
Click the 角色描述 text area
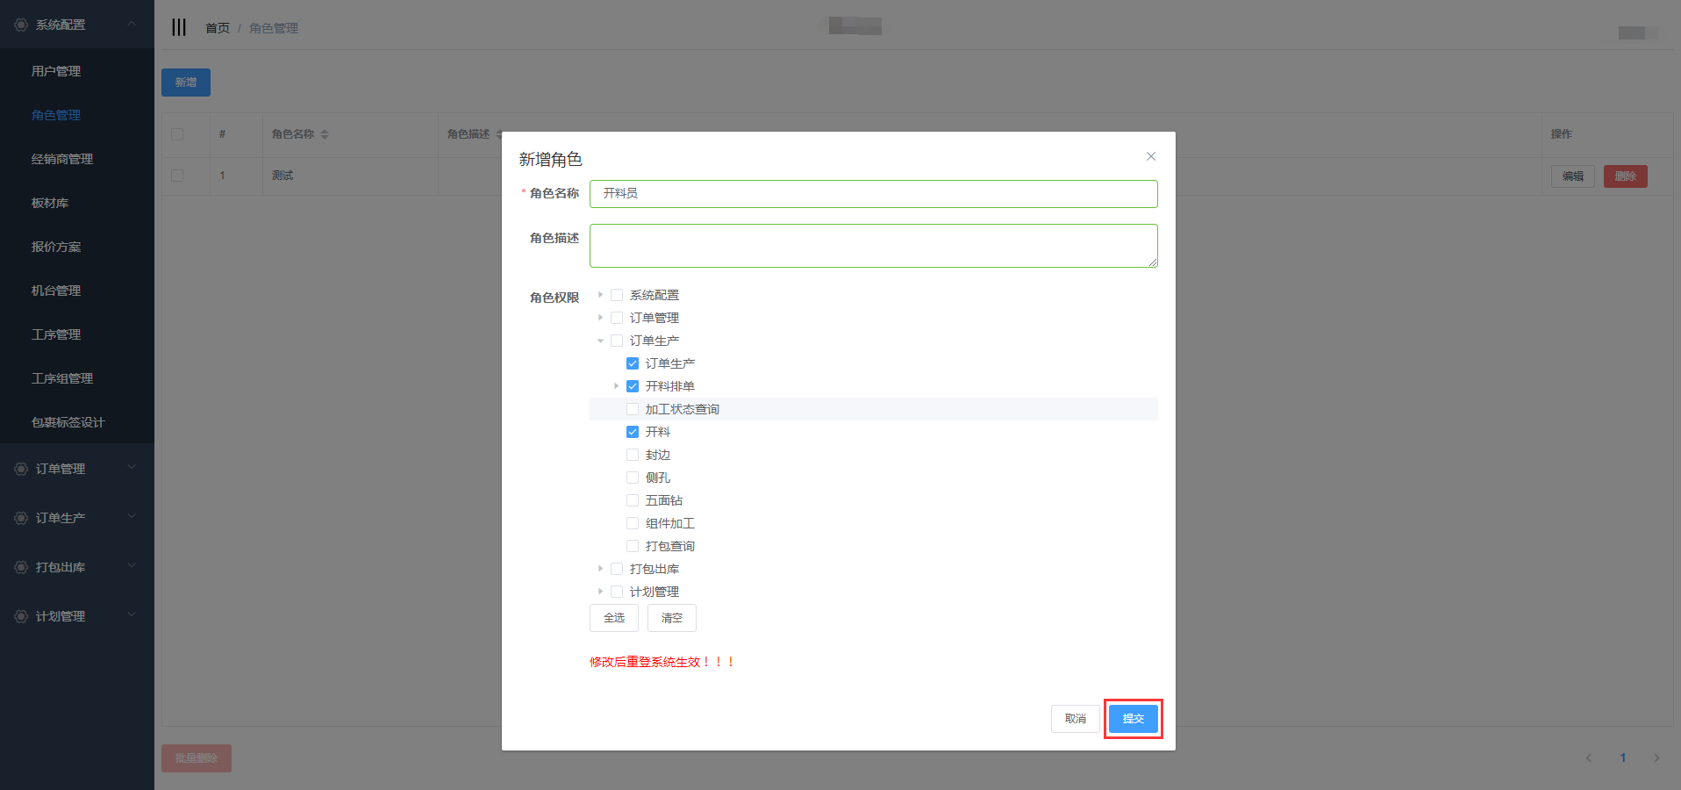(873, 246)
